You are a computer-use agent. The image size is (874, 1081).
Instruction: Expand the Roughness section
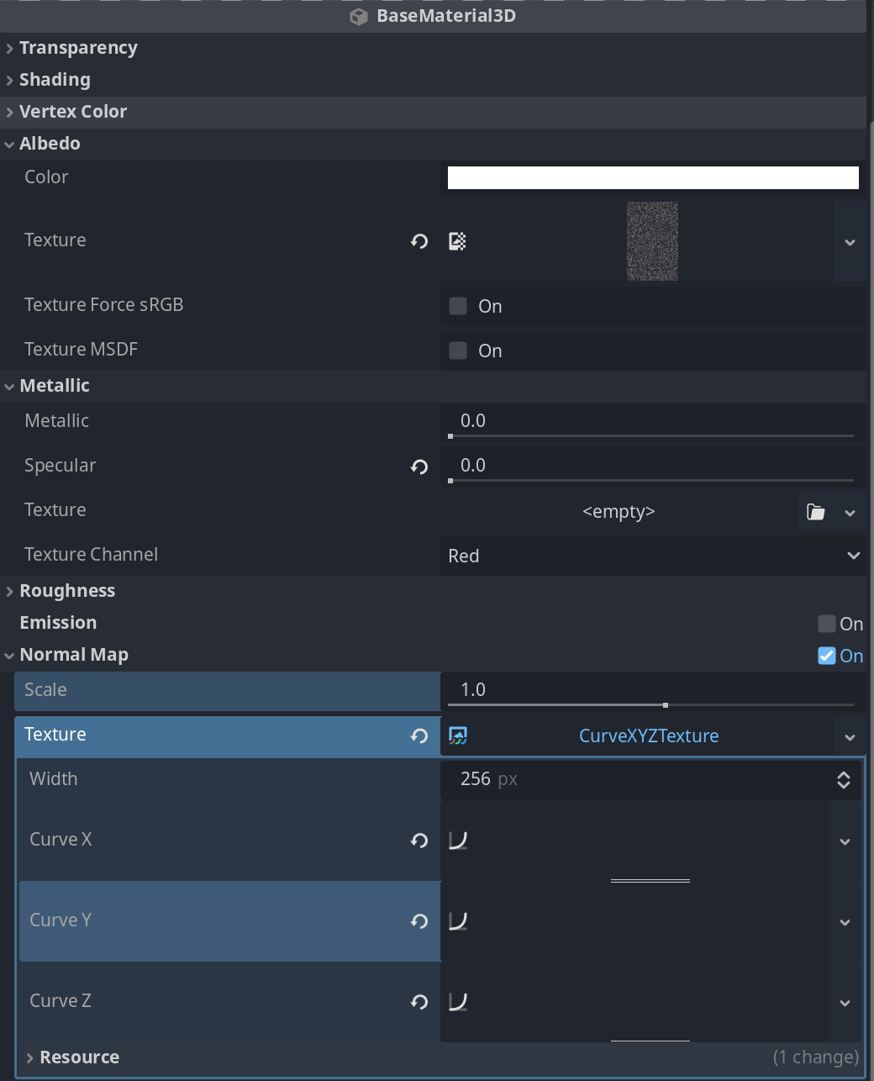coord(67,591)
